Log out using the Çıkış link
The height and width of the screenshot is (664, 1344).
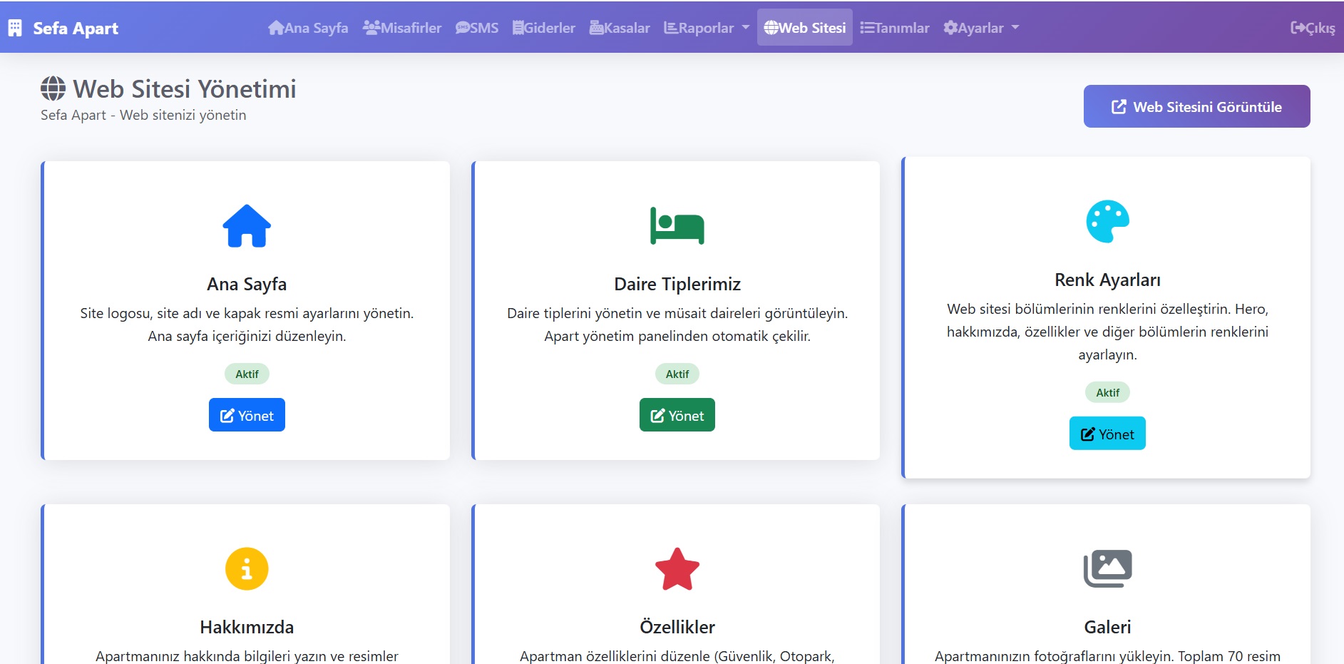click(x=1313, y=28)
